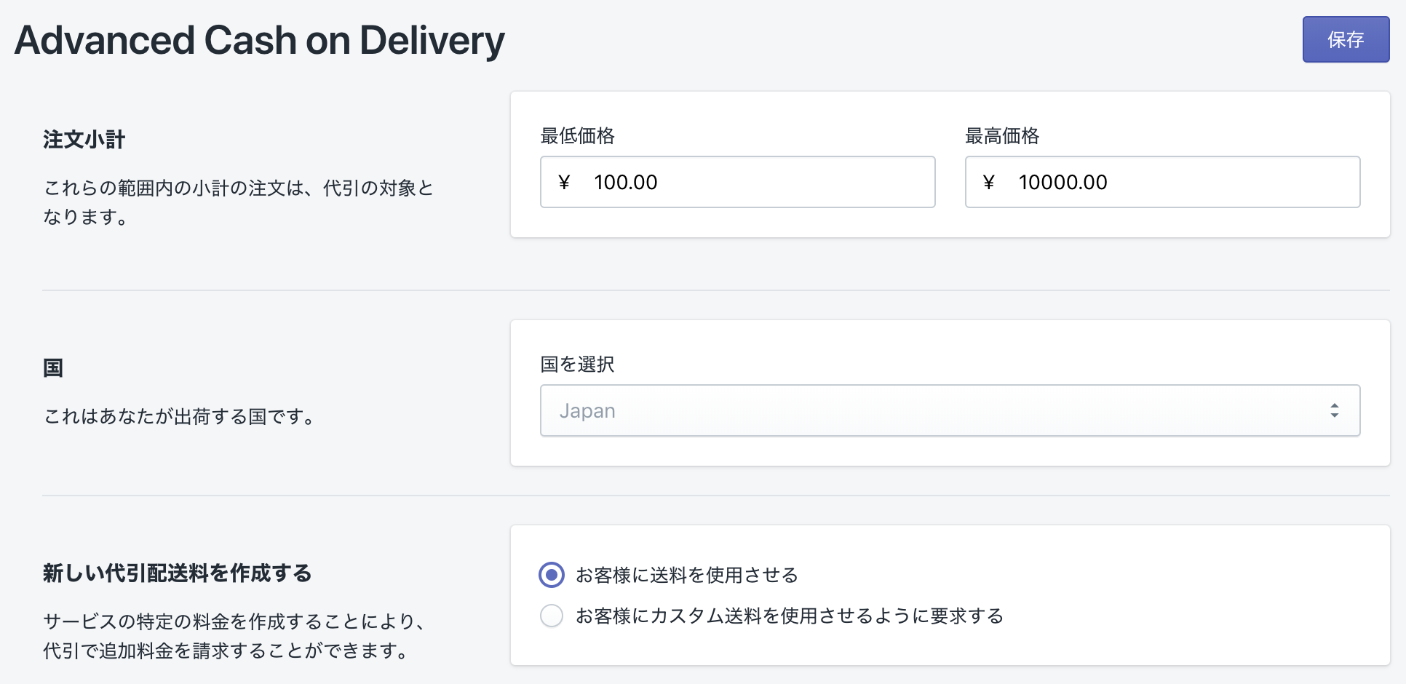This screenshot has width=1406, height=684.
Task: Click the 国 section title
Action: click(x=53, y=368)
